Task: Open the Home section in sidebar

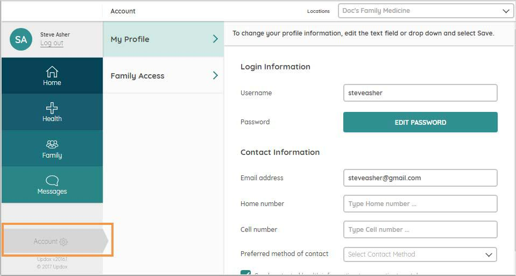Action: point(52,76)
